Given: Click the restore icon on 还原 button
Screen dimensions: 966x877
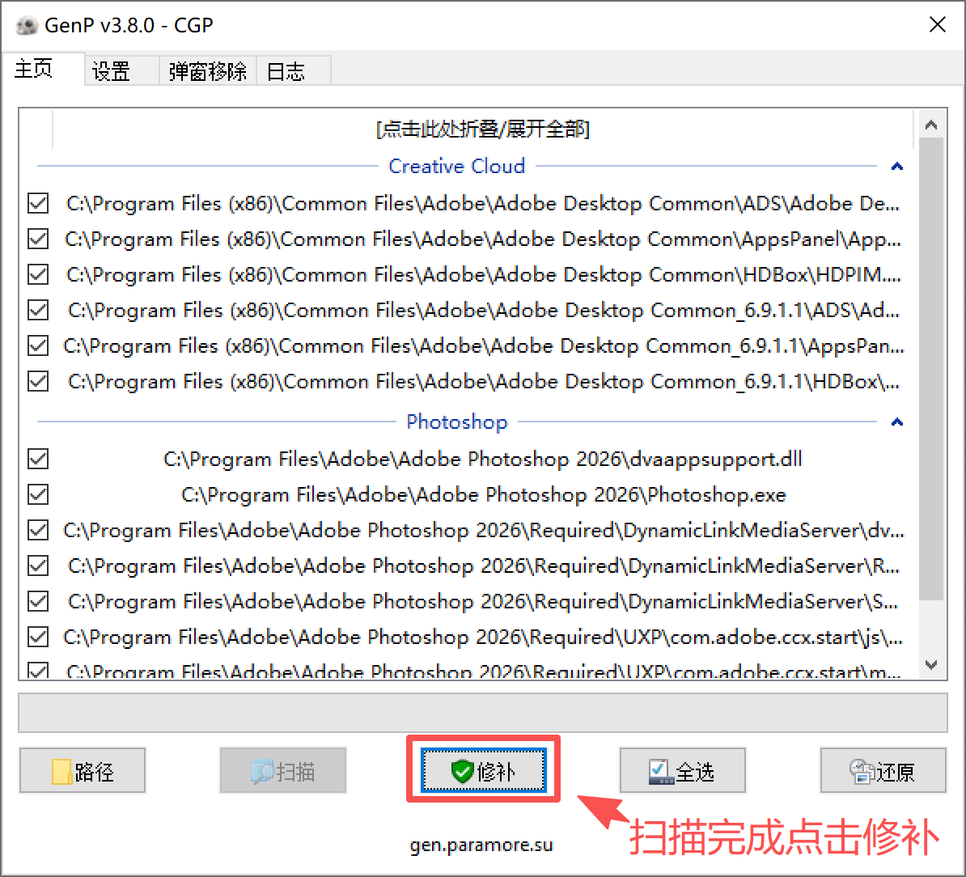Looking at the screenshot, I should 862,772.
